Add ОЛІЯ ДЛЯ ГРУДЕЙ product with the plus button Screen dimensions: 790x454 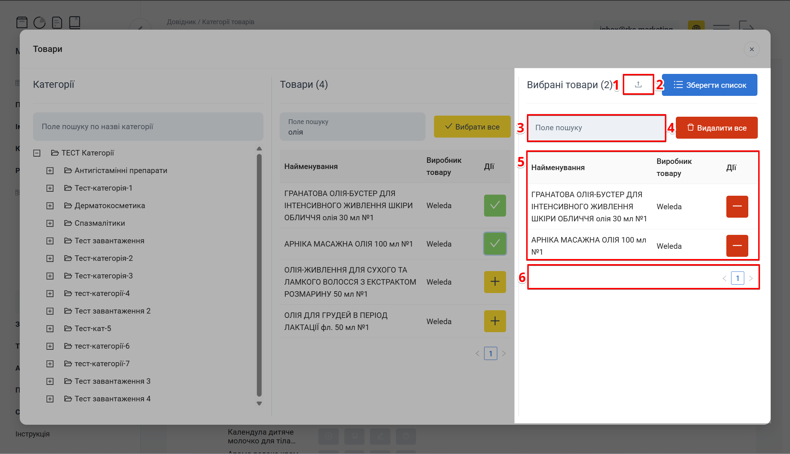pos(495,321)
